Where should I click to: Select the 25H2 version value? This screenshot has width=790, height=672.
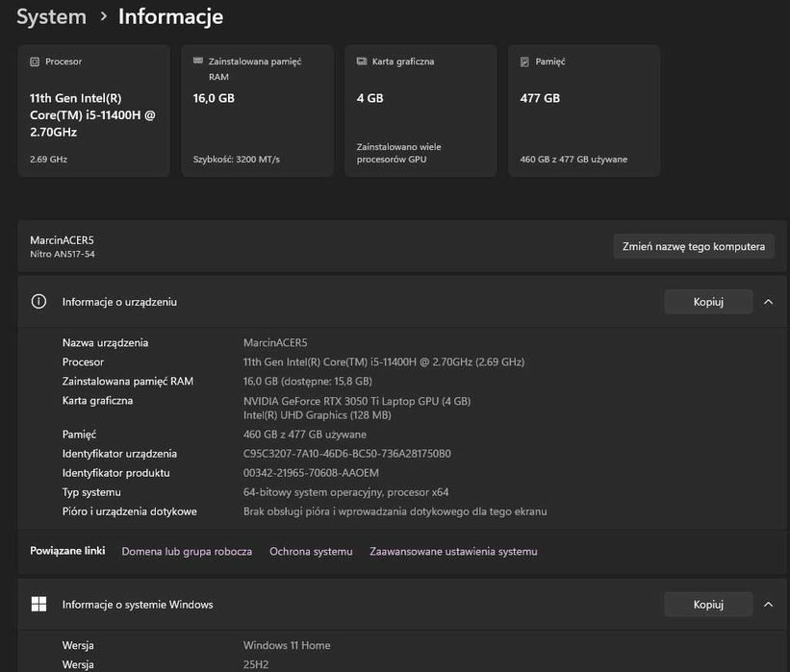[256, 664]
